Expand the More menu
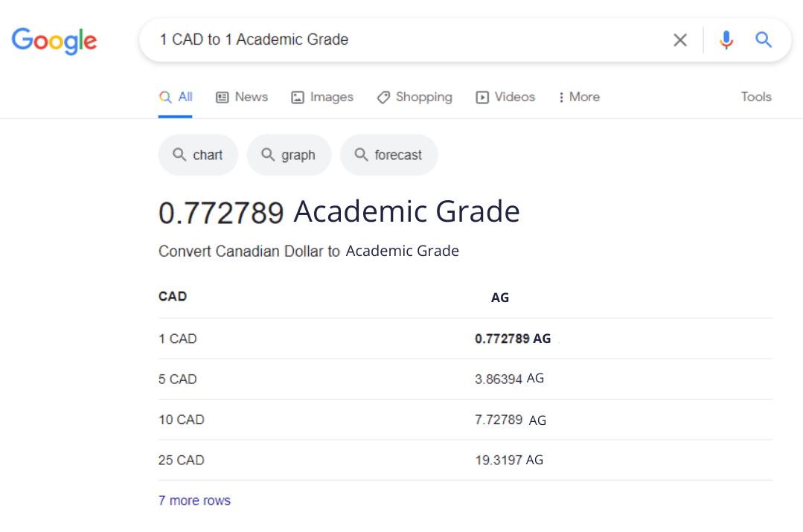The height and width of the screenshot is (532, 803). (579, 97)
